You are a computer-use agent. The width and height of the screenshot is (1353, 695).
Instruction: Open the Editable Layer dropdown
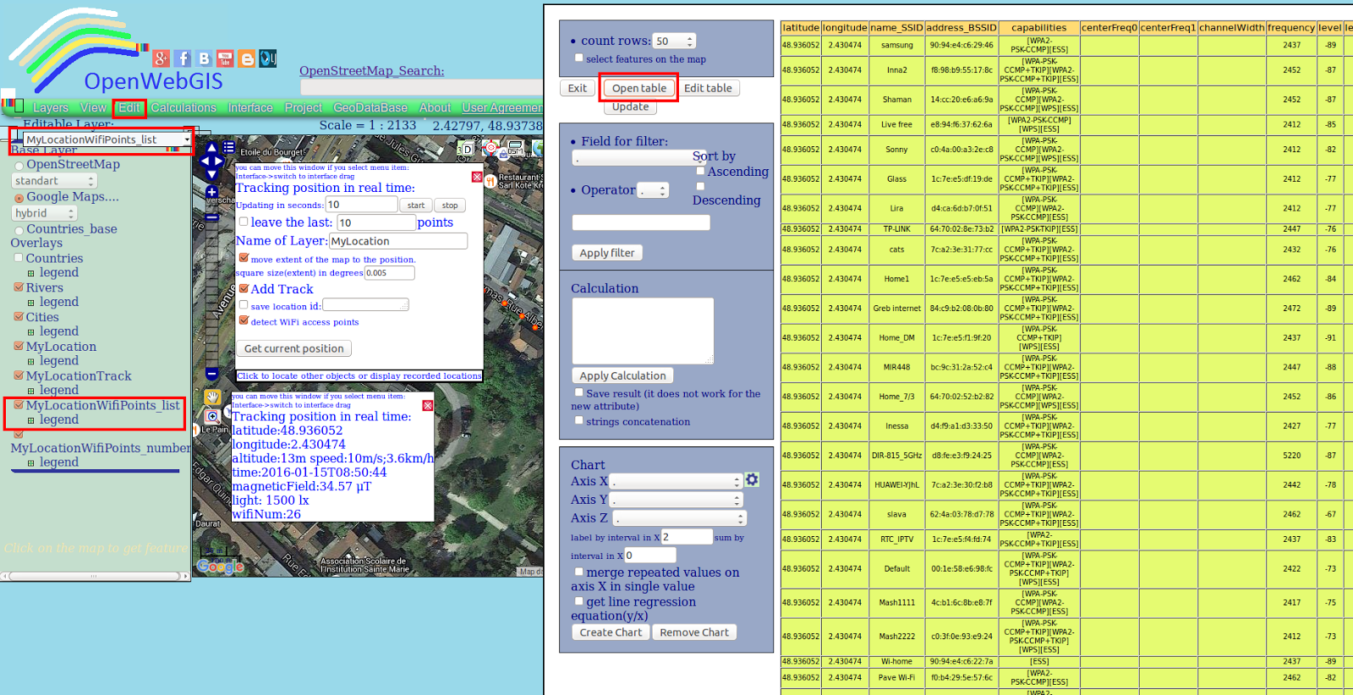point(107,140)
